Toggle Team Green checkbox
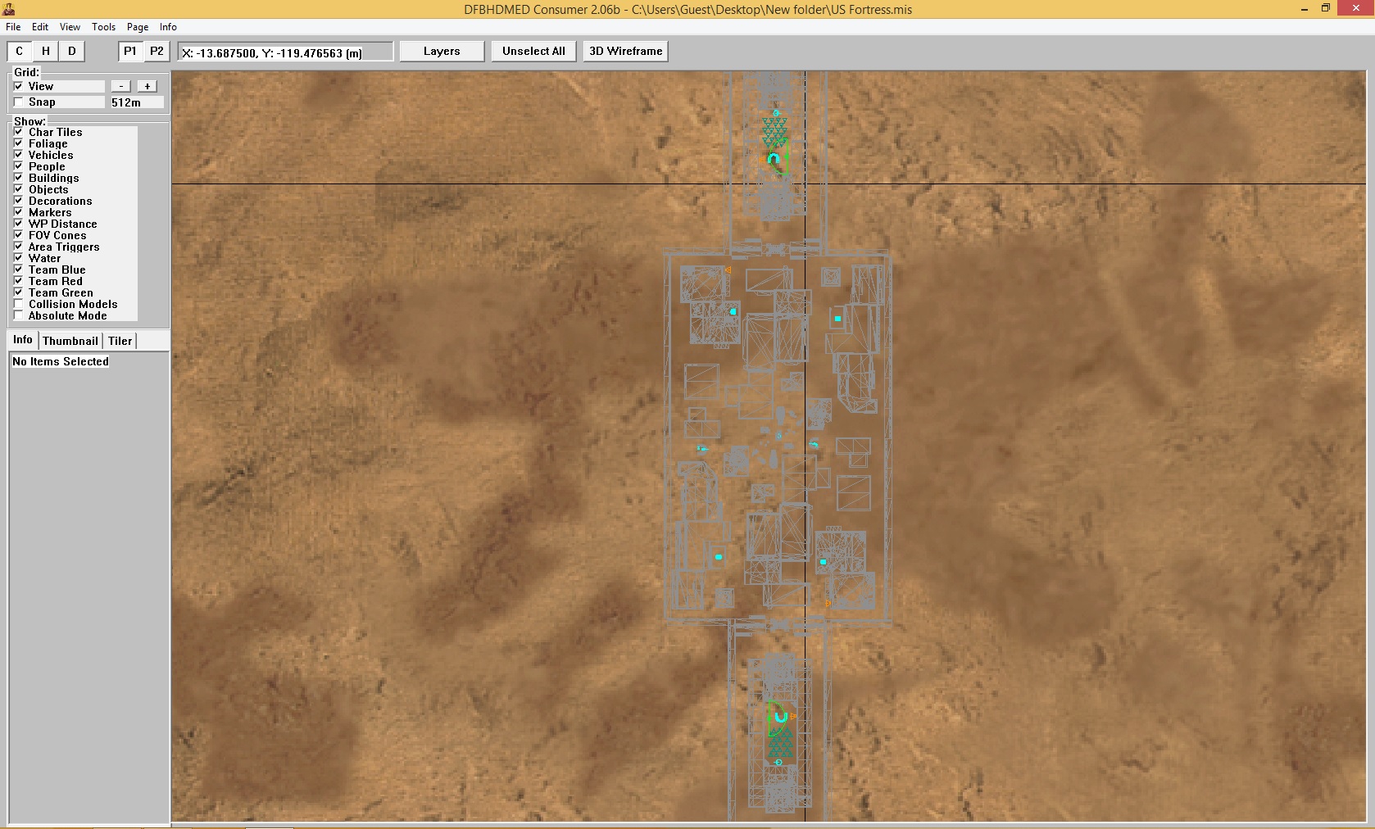This screenshot has height=829, width=1375. pyautogui.click(x=18, y=292)
